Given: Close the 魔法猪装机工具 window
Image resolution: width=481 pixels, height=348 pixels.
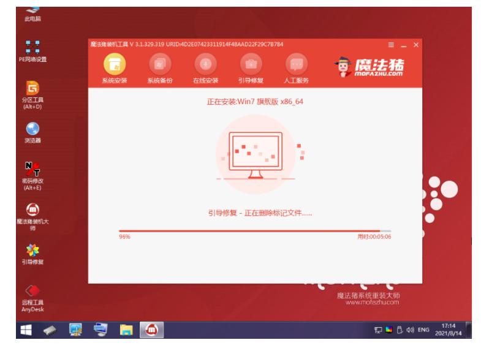Looking at the screenshot, I should (x=416, y=45).
